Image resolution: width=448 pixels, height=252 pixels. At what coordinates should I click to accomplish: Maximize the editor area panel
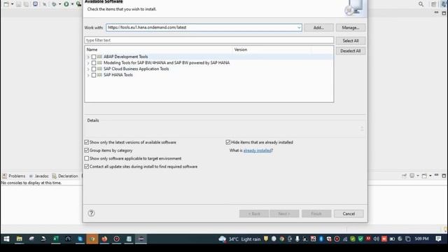point(444,13)
